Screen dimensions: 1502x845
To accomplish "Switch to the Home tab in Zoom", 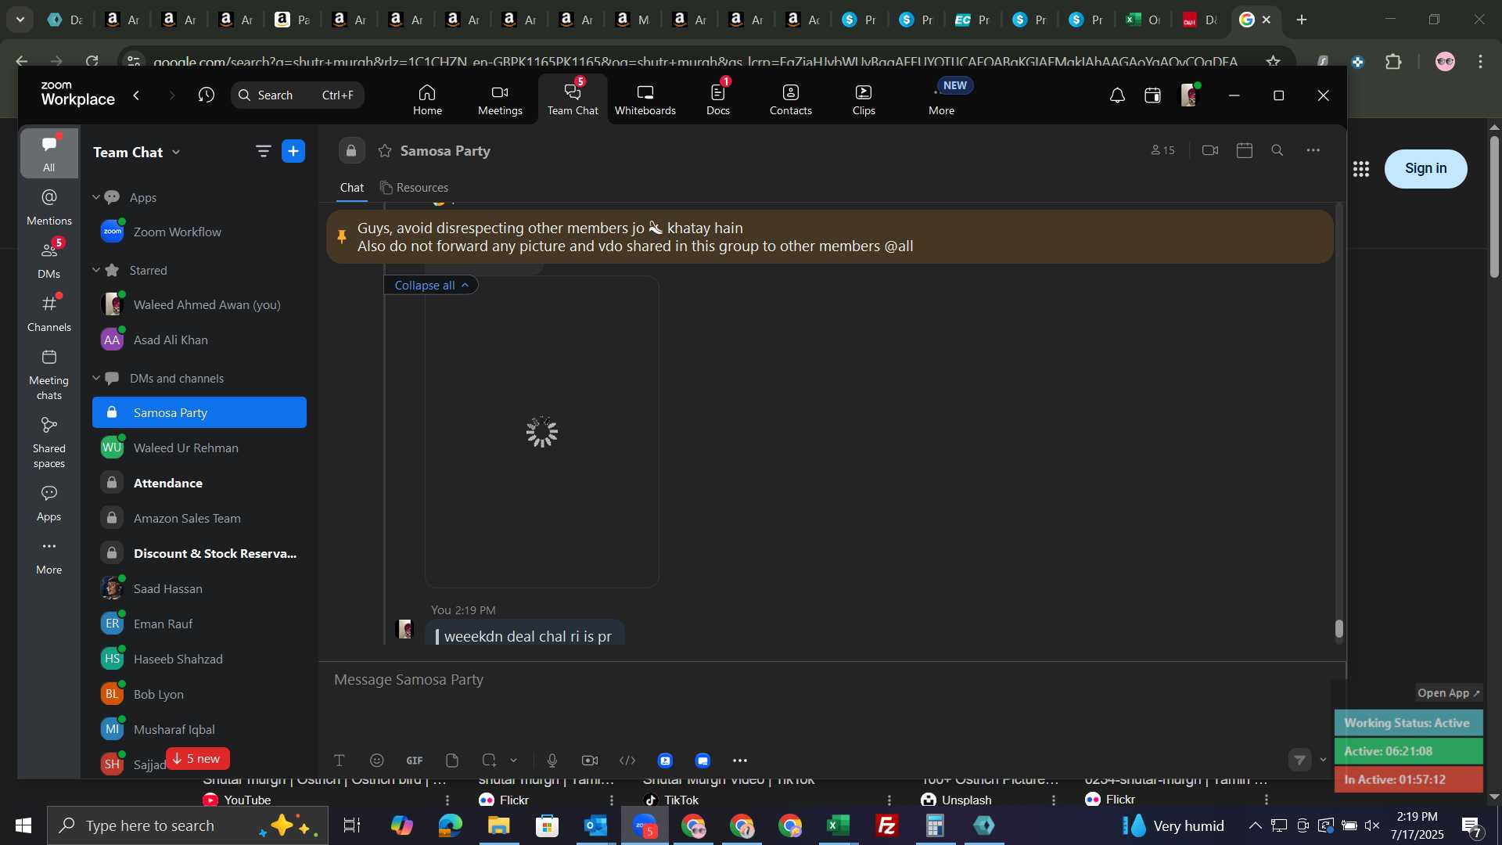I will click(427, 99).
